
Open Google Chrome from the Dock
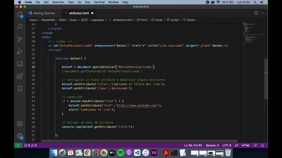click(87, 153)
